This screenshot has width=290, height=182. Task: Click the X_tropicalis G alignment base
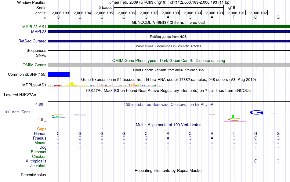tap(256, 161)
